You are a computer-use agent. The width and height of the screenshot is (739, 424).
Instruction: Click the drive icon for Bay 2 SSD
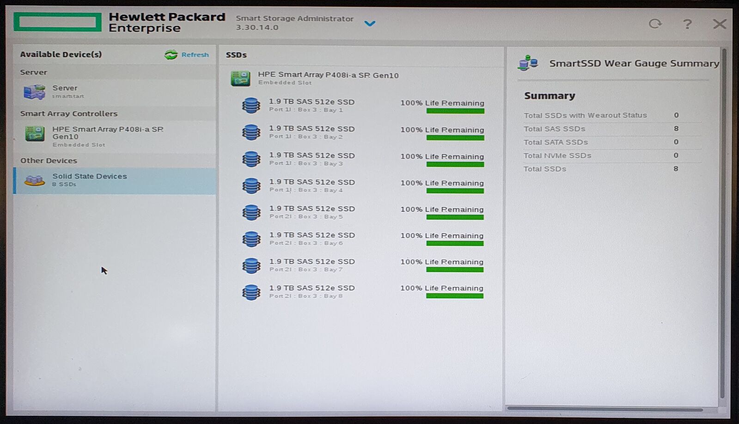coord(251,132)
